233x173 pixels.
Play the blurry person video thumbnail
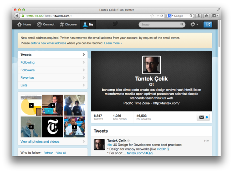point(31,127)
